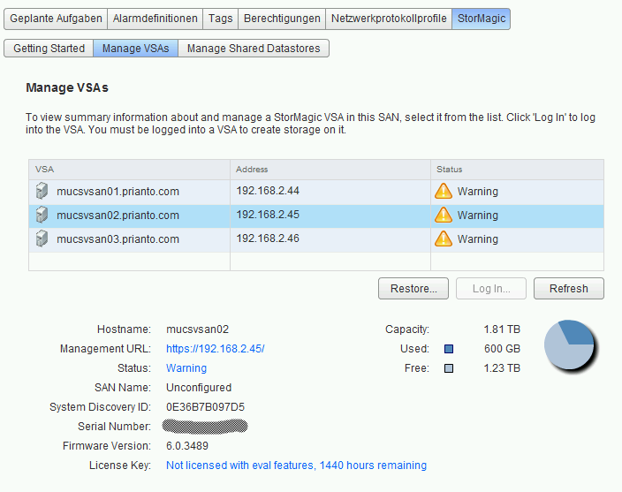
Task: Click server icon for mucsvsan01.prianto.com
Action: (x=42, y=191)
